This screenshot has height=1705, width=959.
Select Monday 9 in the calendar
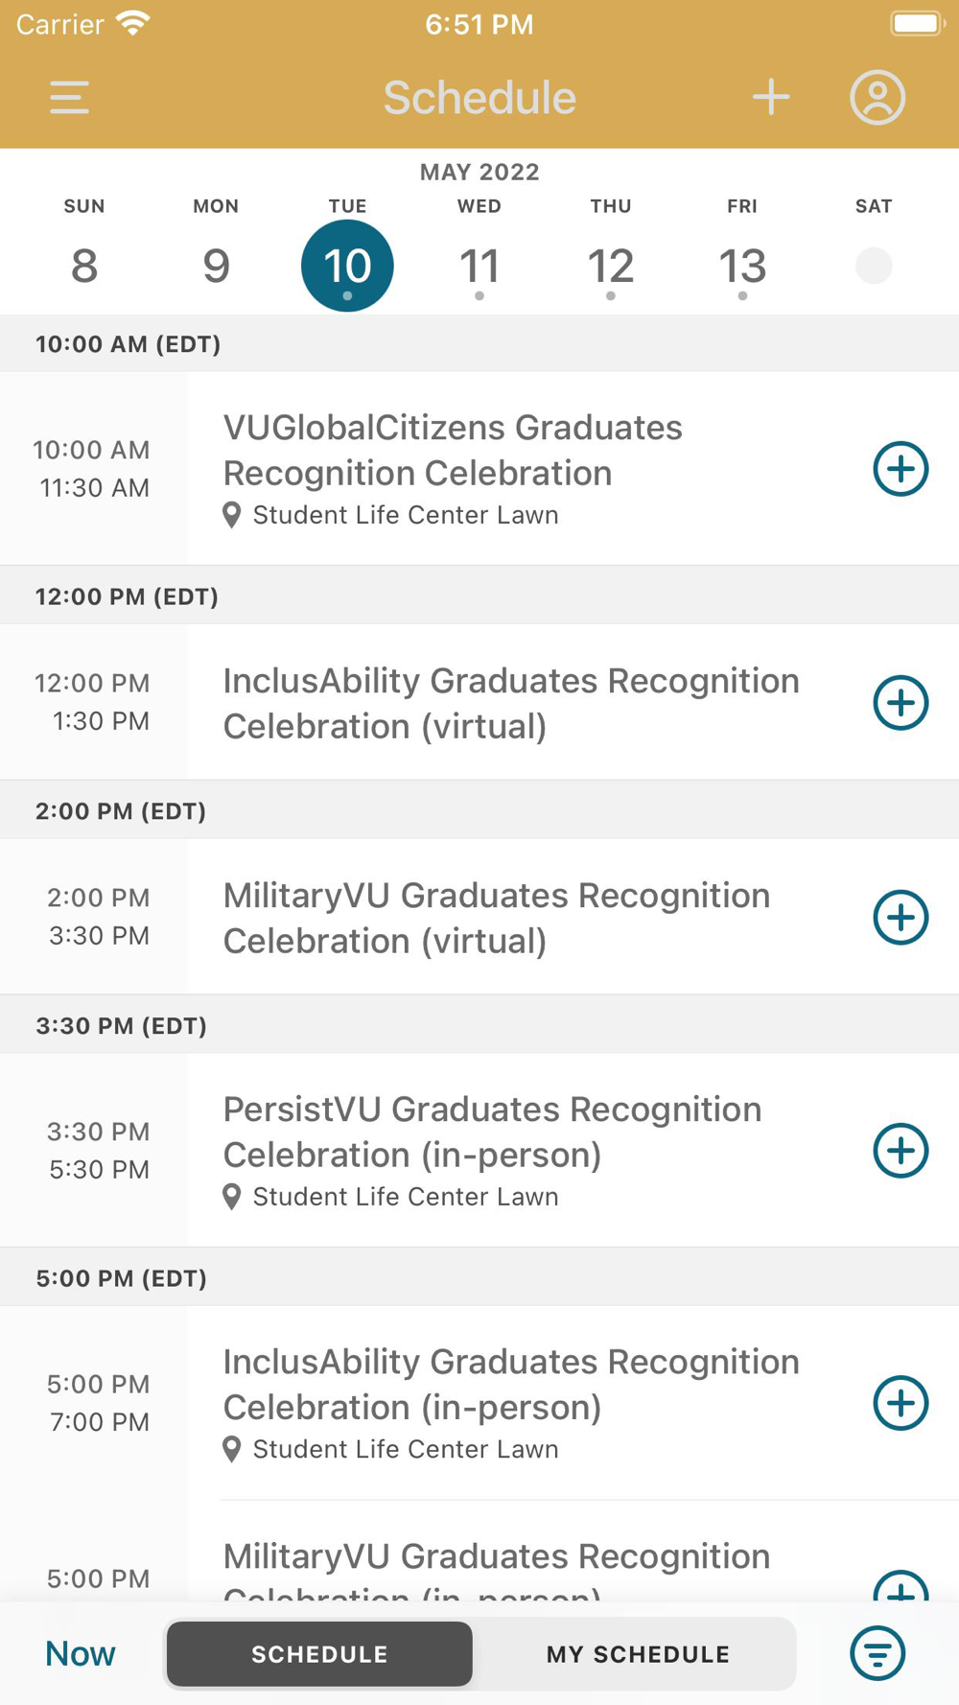pos(216,266)
